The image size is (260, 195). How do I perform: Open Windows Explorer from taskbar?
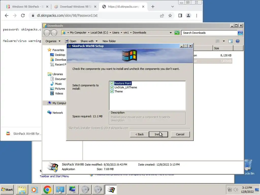pos(22,189)
